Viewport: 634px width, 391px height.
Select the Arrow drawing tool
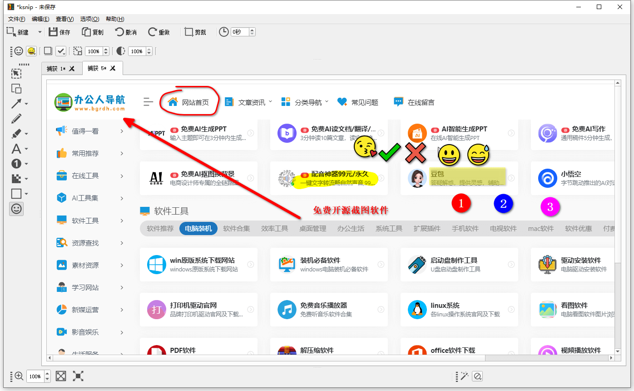16,103
